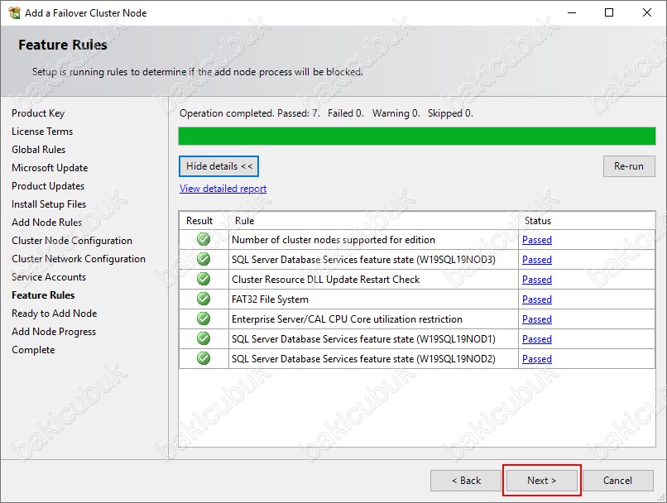The width and height of the screenshot is (667, 503).
Task: Select the License Terms step
Action: [42, 132]
